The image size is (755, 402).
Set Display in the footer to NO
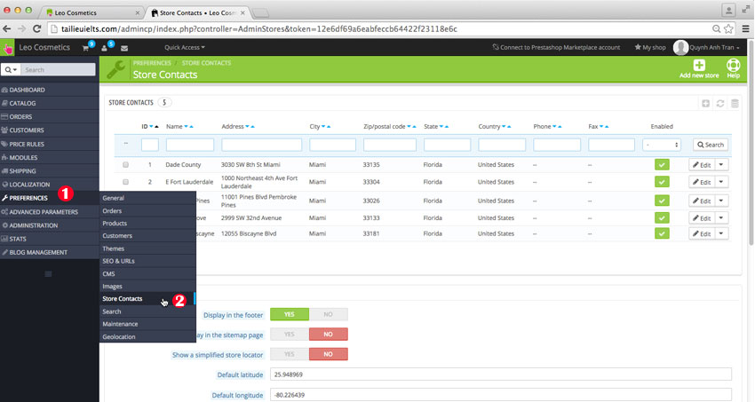[328, 314]
